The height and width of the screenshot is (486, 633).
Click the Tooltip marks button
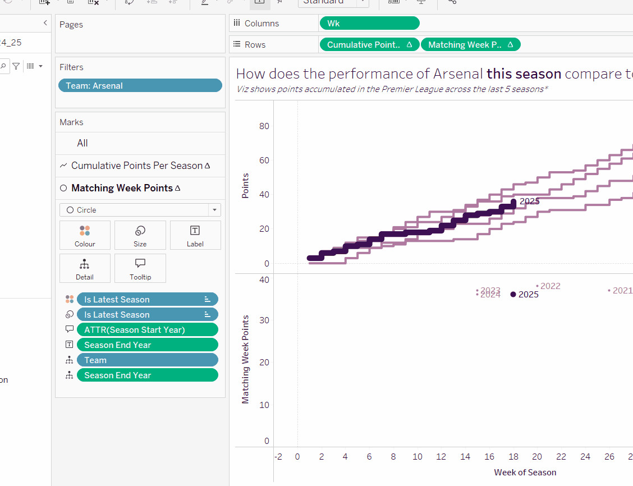[x=140, y=268]
